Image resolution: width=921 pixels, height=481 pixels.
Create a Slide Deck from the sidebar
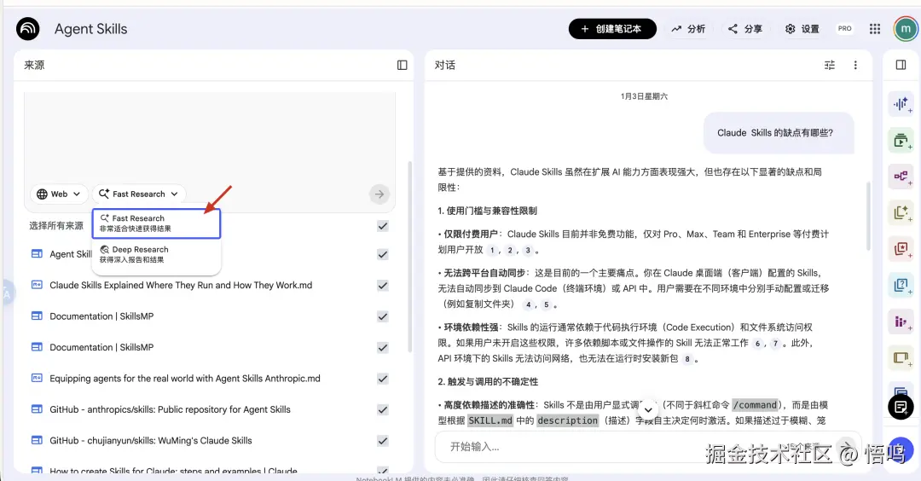pos(901,357)
